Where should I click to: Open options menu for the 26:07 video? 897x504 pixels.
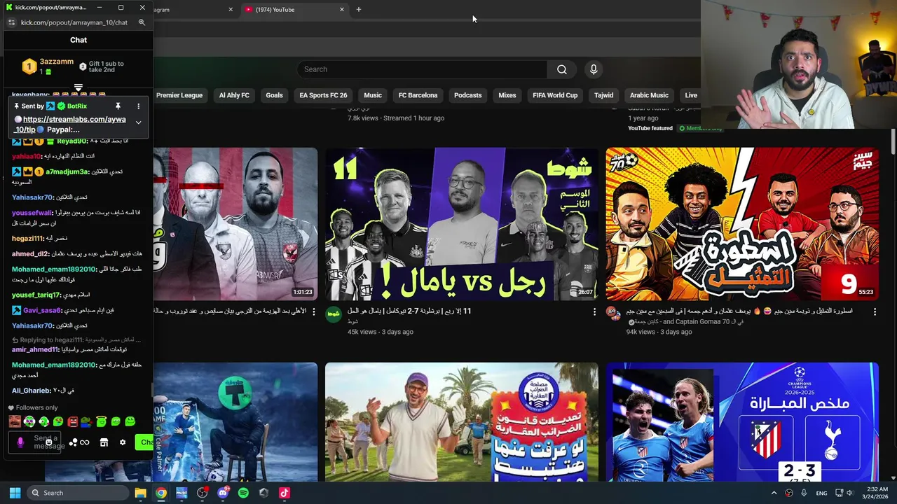(594, 311)
